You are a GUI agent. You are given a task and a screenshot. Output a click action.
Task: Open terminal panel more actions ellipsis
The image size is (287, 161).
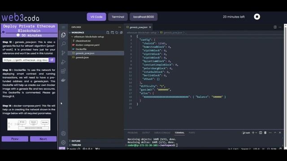pos(270,133)
